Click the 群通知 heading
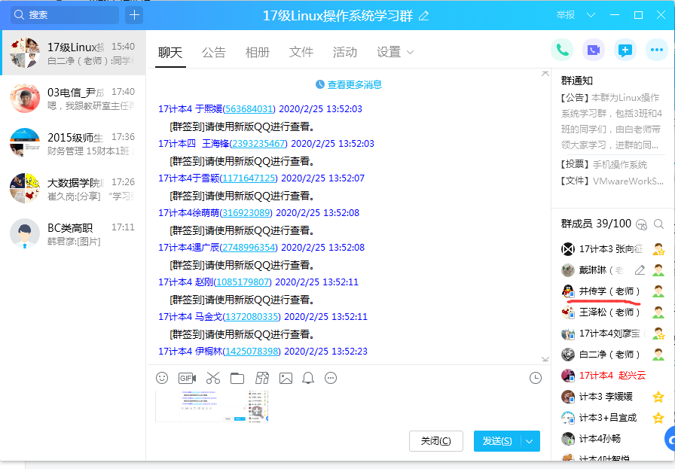Image resolution: width=675 pixels, height=469 pixels. [x=577, y=81]
